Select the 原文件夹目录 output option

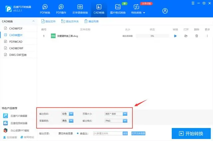tap(66, 133)
